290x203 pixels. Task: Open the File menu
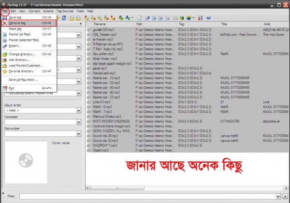(x=5, y=11)
